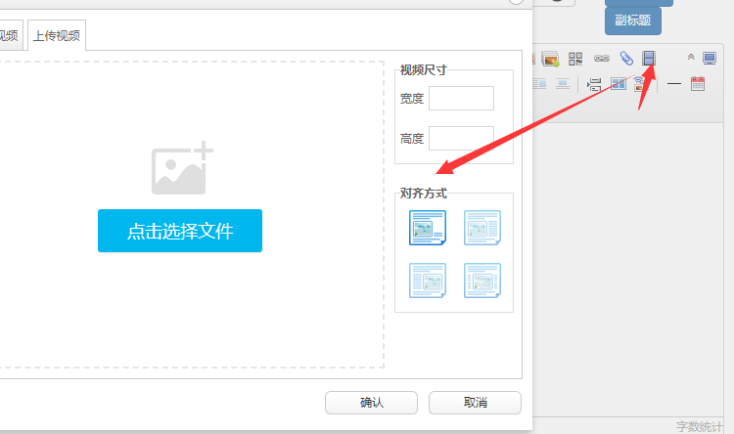Open the multi-image upload tool

pyautogui.click(x=550, y=59)
